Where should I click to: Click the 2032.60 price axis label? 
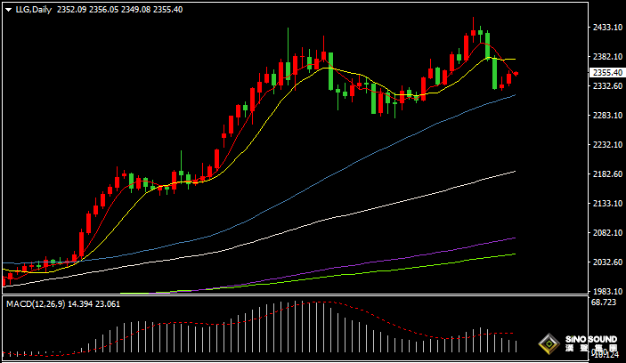pos(607,262)
